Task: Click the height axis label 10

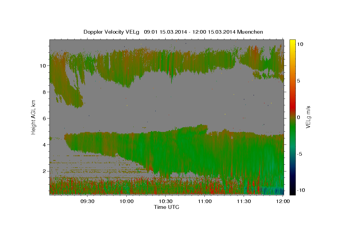Action: pos(43,66)
